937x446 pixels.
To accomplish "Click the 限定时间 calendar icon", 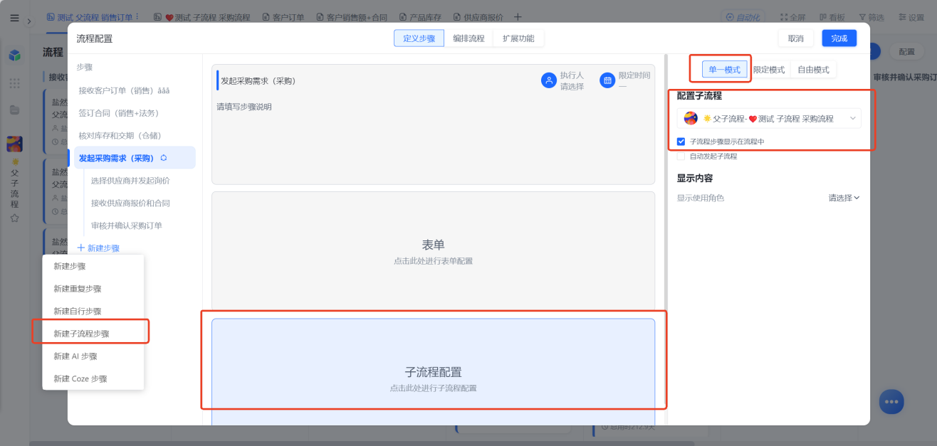I will (607, 80).
